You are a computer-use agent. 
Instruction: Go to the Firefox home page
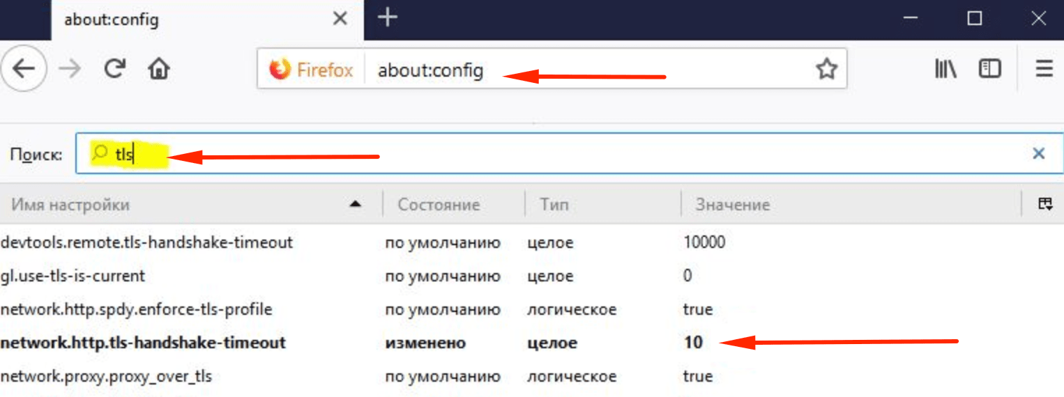click(159, 69)
